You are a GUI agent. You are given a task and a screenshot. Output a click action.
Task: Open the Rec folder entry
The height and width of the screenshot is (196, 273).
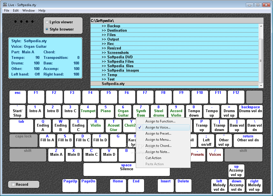[x=174, y=44]
